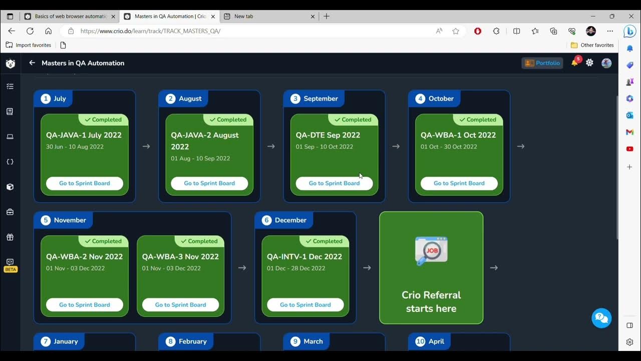Open the Read aloud icon in address bar
Screen dimensions: 641x361
pos(439,31)
